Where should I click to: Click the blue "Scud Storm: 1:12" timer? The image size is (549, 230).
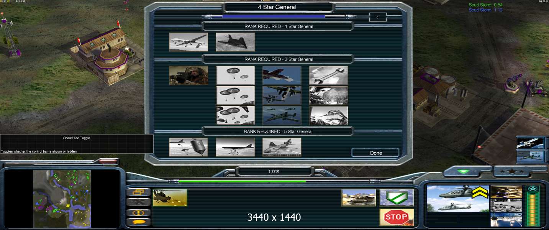486,10
